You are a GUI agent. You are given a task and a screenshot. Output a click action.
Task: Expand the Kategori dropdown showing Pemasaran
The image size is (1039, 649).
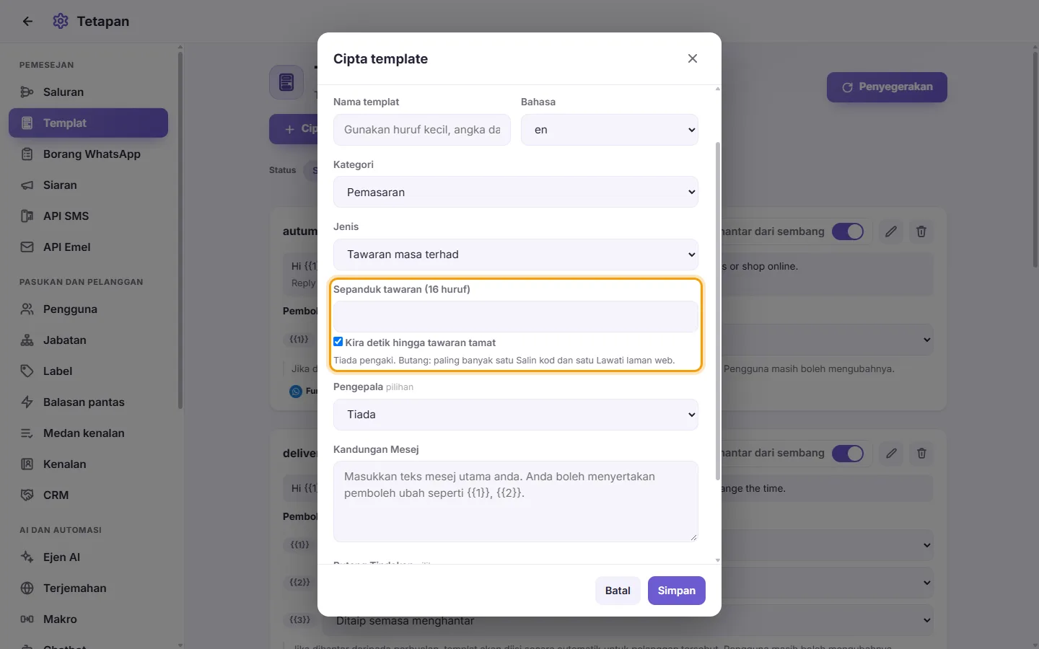click(516, 193)
